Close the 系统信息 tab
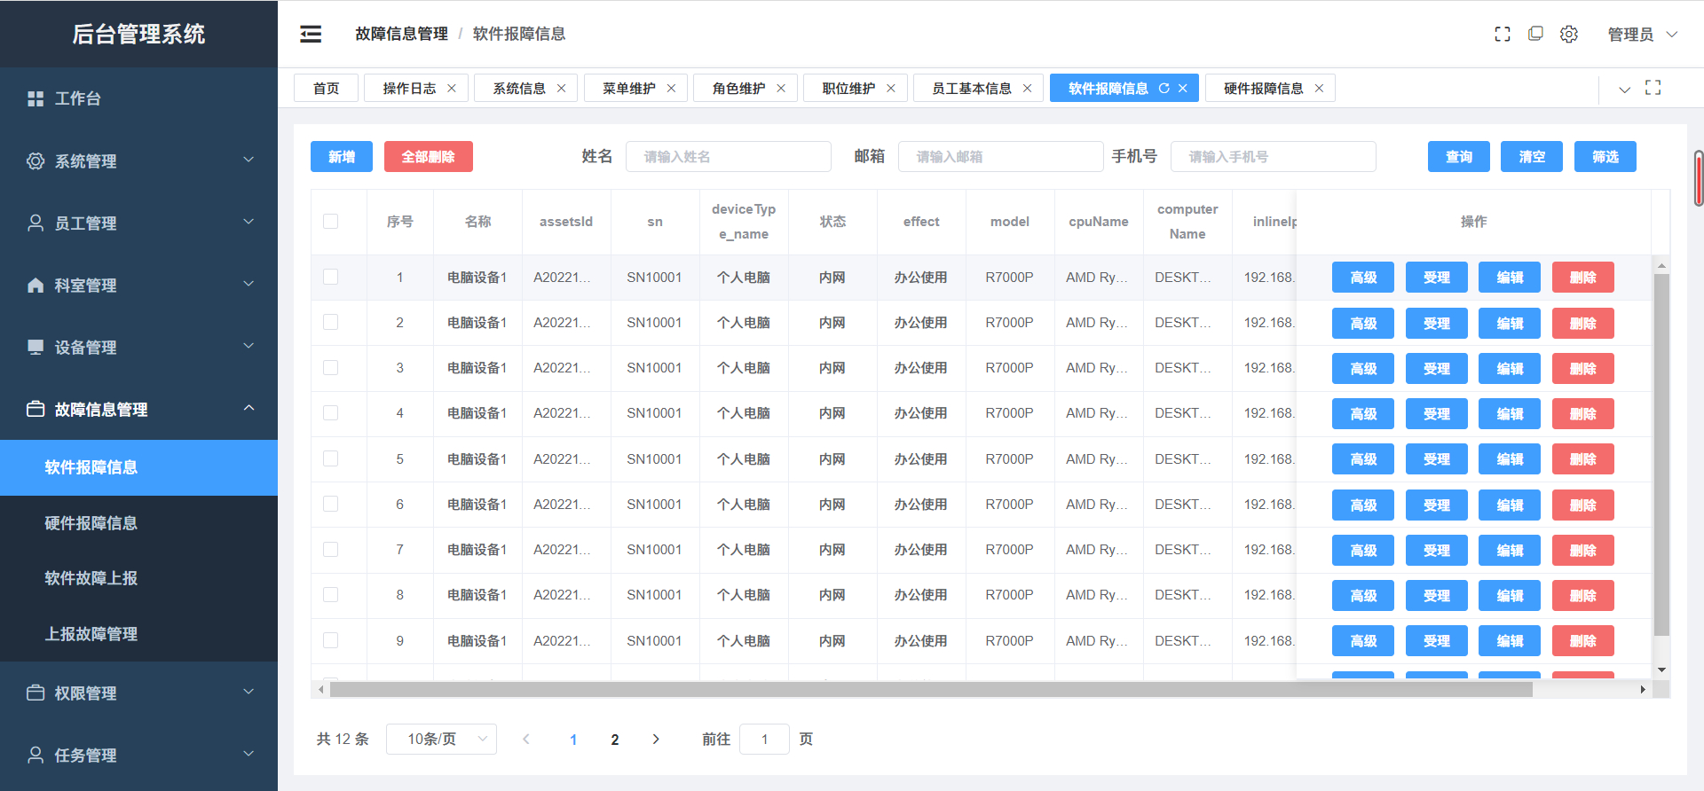 point(562,88)
